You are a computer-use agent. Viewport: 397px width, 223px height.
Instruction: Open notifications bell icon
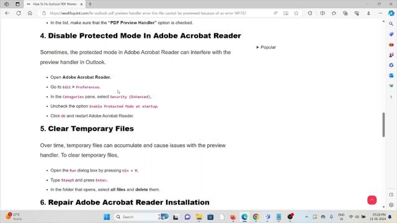tap(390, 217)
